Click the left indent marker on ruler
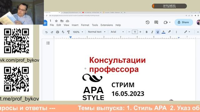 coord(71,37)
